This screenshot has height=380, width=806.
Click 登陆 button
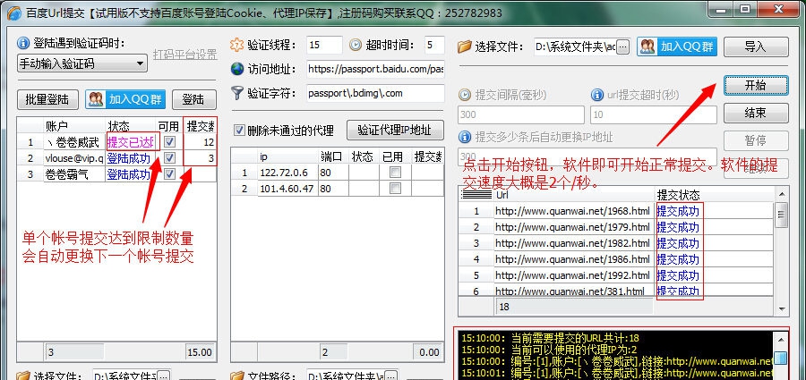pos(193,99)
